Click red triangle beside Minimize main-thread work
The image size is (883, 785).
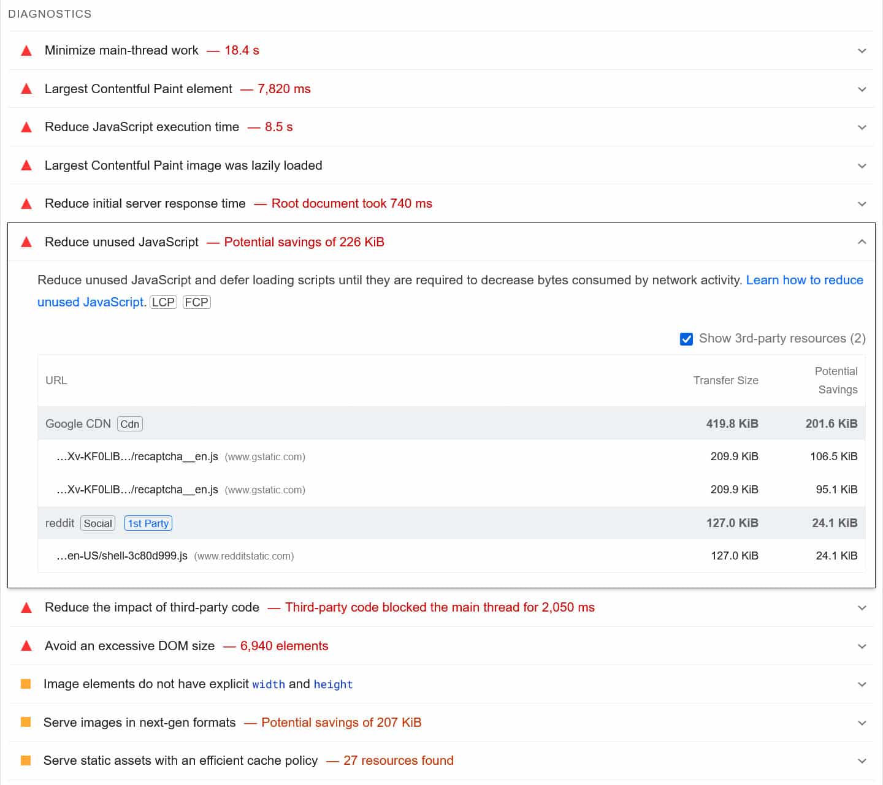26,51
